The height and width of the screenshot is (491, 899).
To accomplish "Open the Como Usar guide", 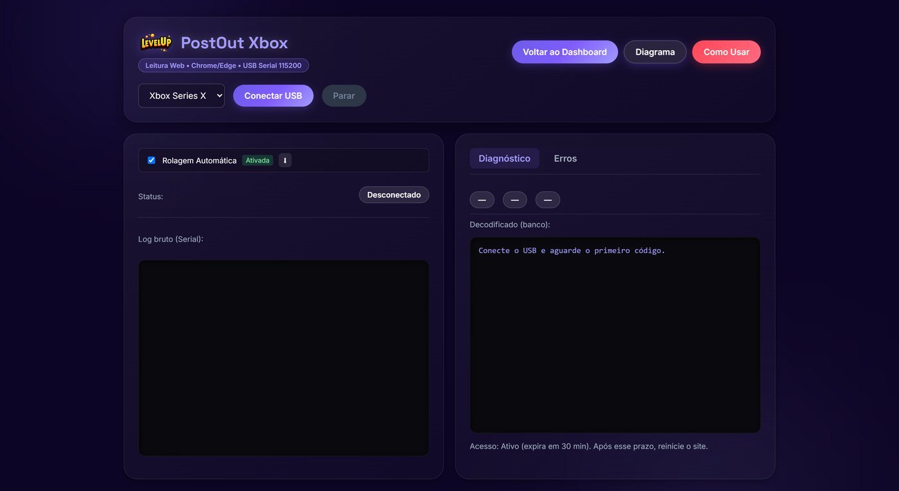I will (x=726, y=52).
